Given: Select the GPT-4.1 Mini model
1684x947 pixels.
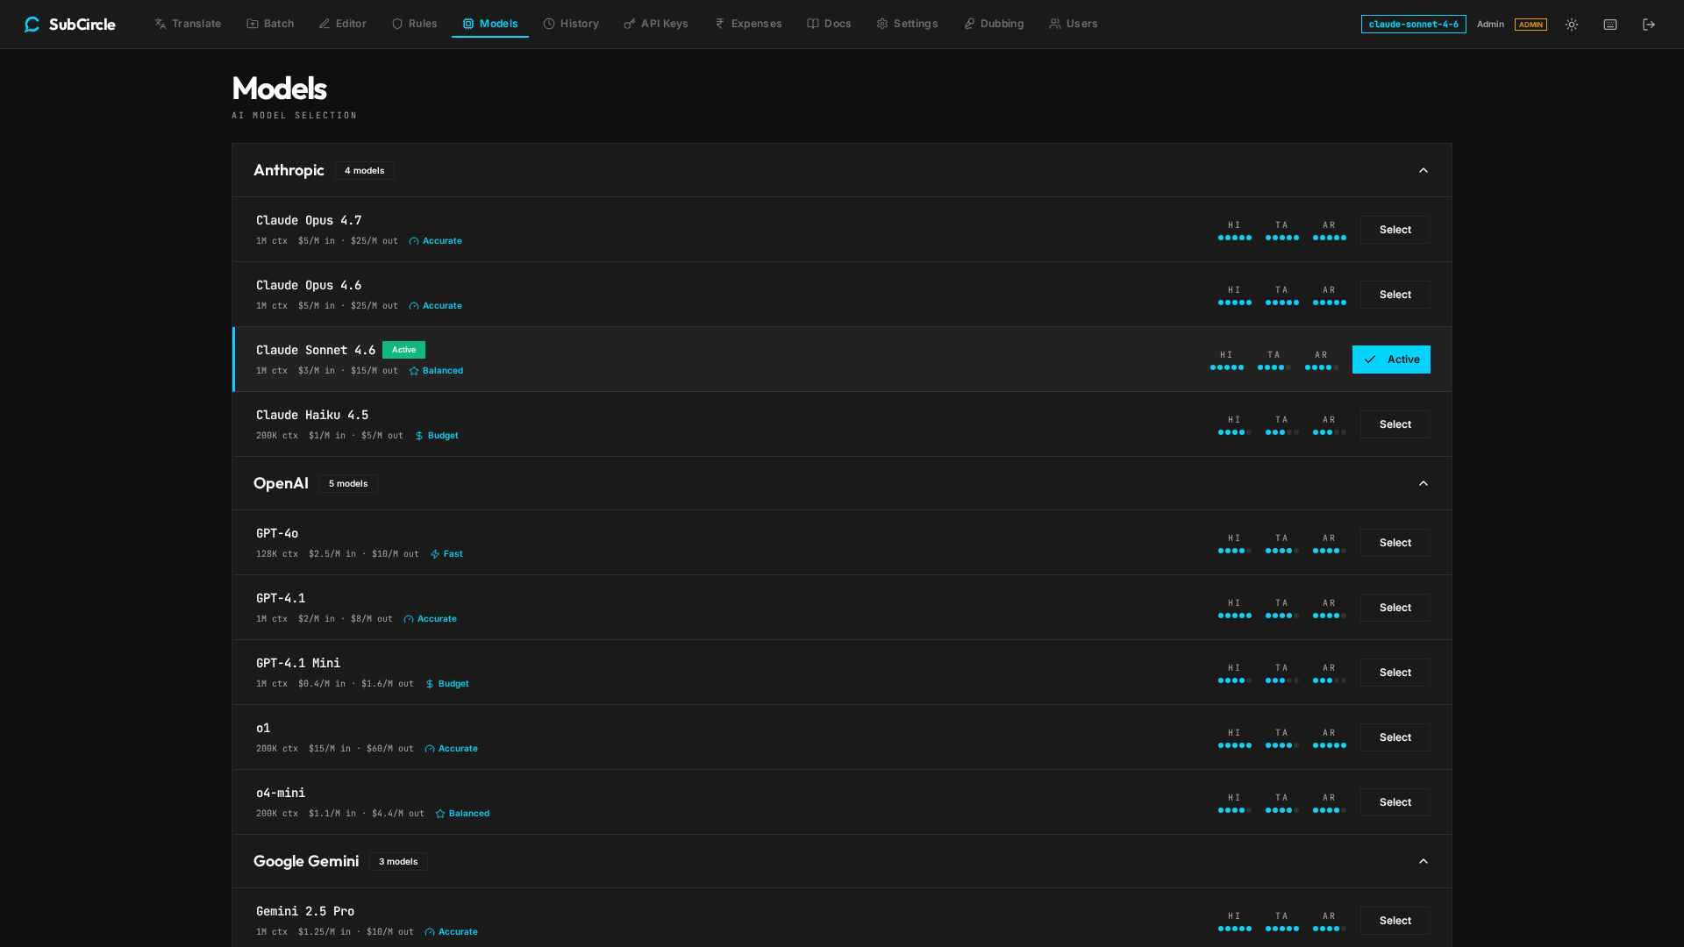Looking at the screenshot, I should pyautogui.click(x=1395, y=673).
